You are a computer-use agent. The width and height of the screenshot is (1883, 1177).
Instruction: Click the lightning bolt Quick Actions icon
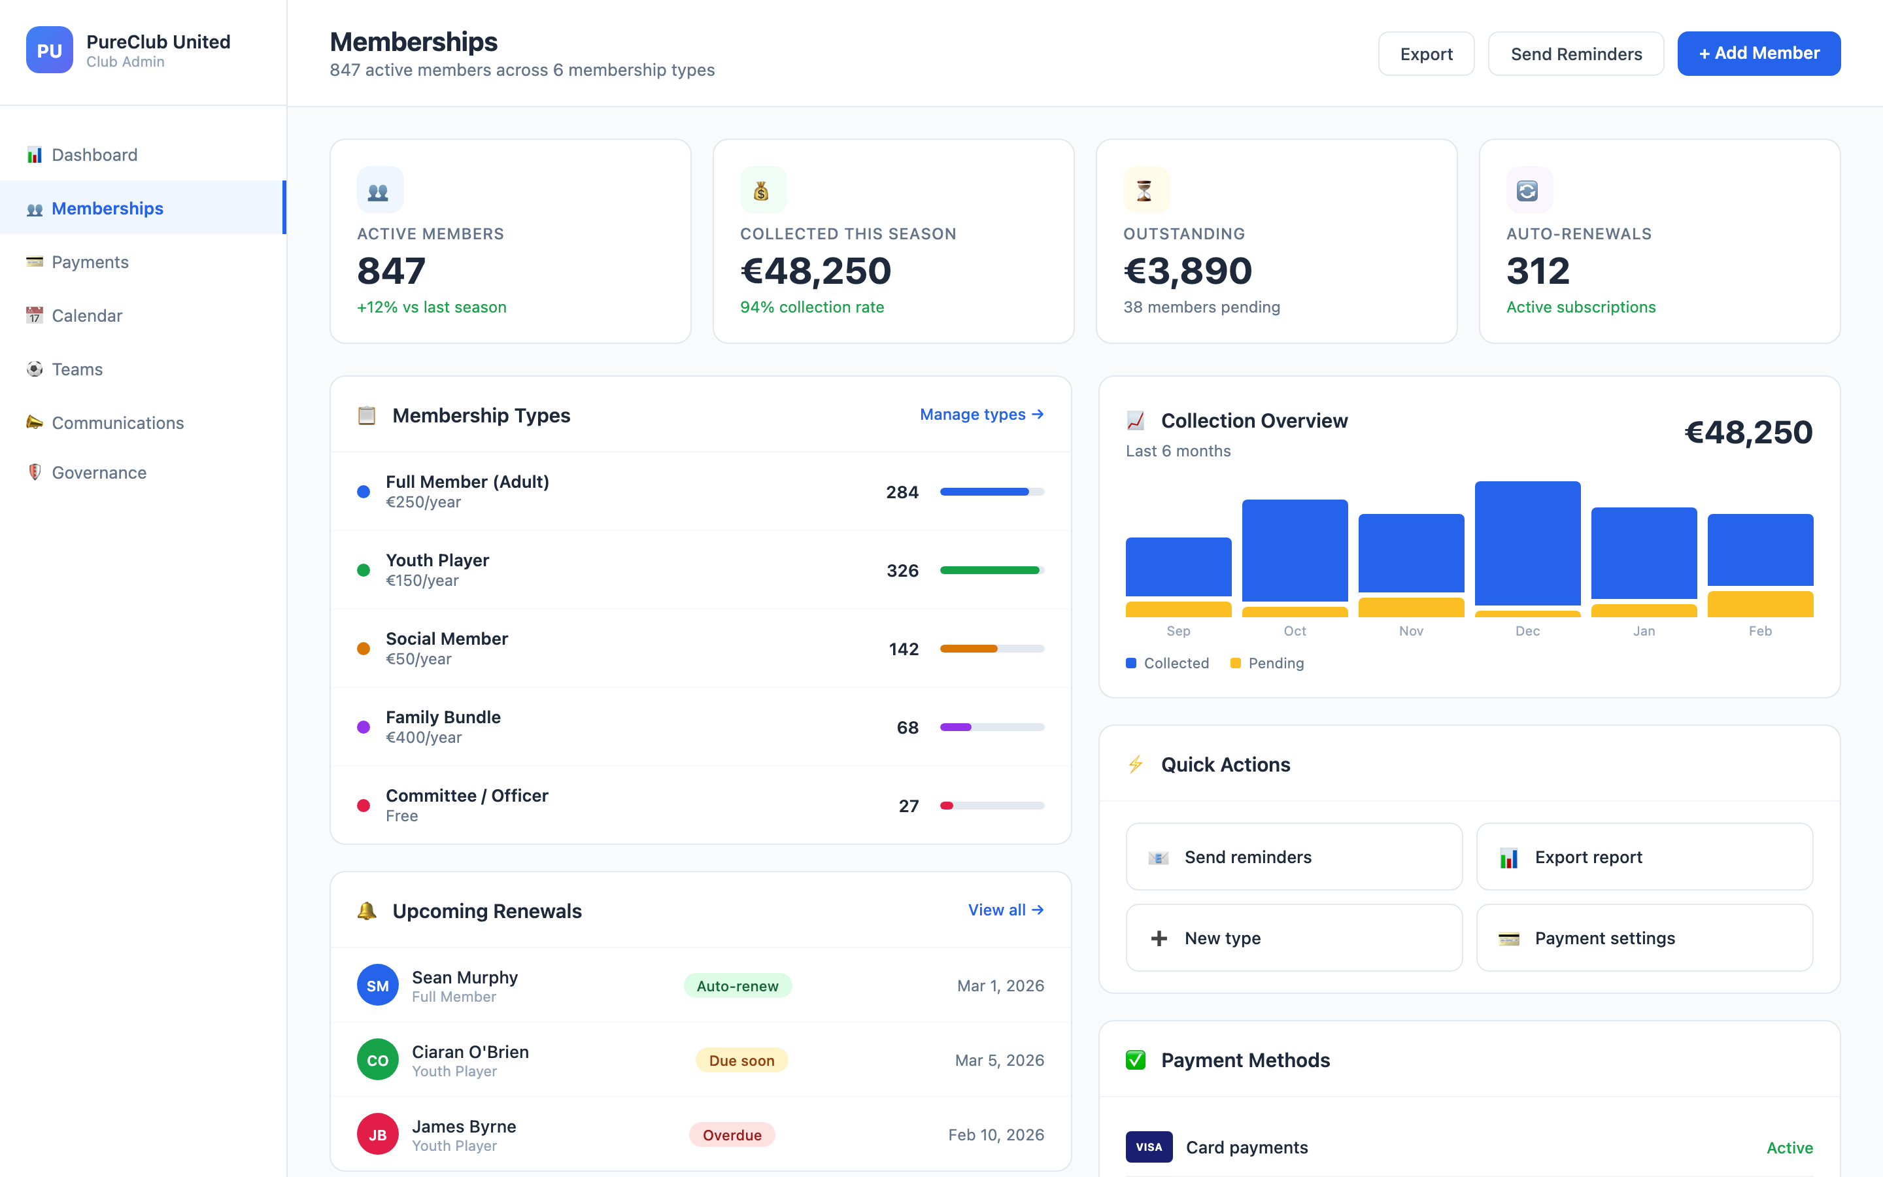[1135, 764]
